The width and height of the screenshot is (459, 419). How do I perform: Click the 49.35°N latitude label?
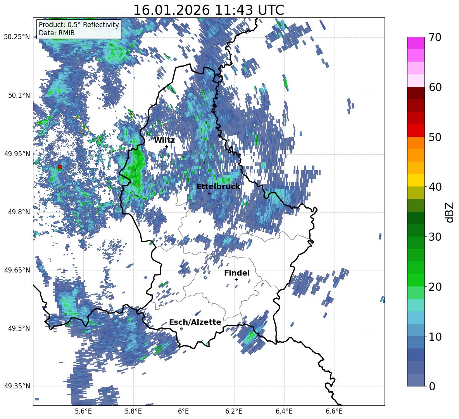point(17,386)
